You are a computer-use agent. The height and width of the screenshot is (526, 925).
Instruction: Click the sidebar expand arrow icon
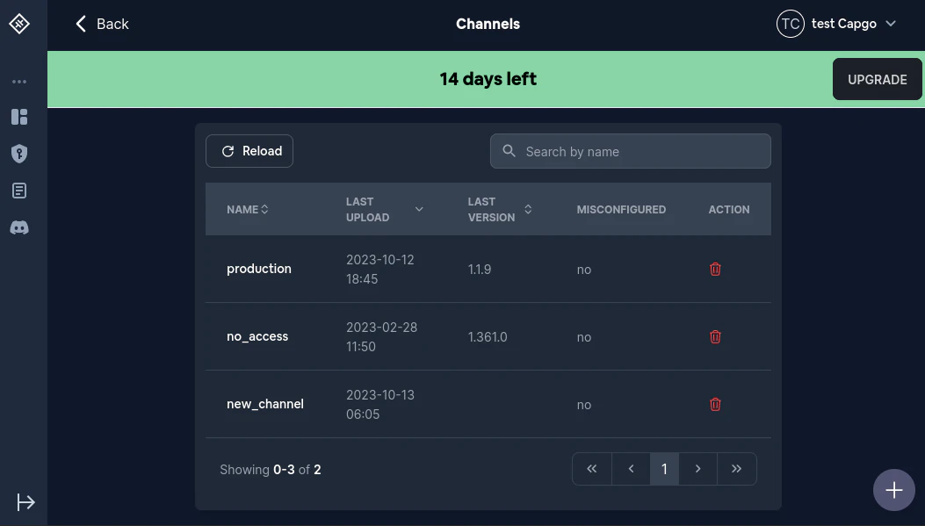coord(25,502)
